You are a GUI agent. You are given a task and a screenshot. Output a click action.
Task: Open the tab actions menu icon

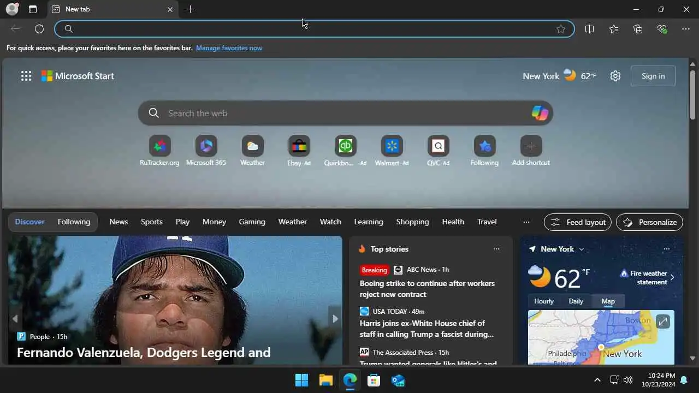33,9
